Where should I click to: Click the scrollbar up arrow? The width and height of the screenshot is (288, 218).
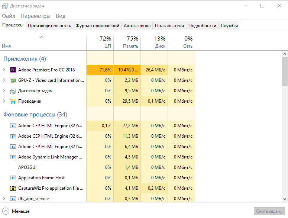[285, 54]
